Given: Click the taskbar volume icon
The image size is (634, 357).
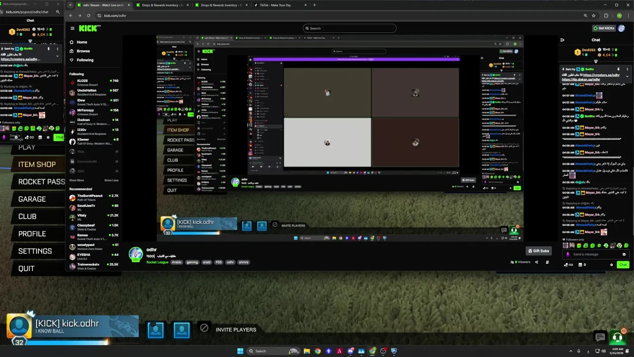Looking at the screenshot, I should coord(603,351).
